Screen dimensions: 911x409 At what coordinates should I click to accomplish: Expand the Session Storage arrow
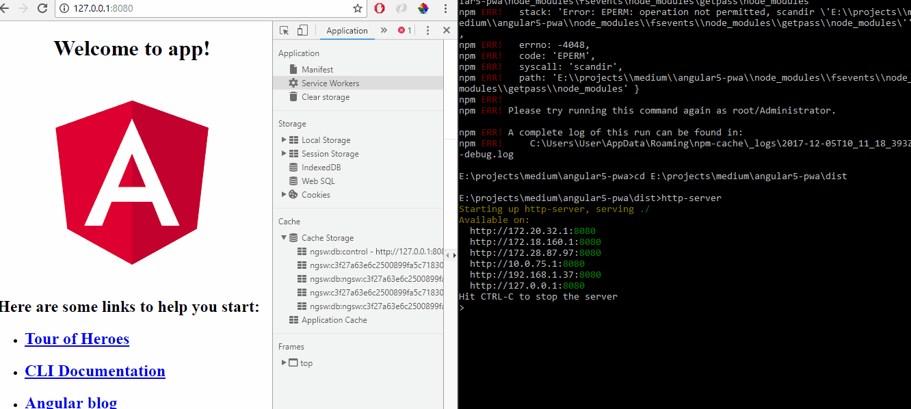click(x=284, y=153)
